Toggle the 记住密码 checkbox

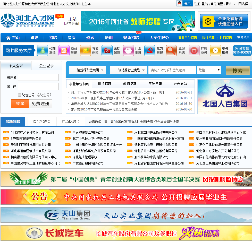pos(20,95)
